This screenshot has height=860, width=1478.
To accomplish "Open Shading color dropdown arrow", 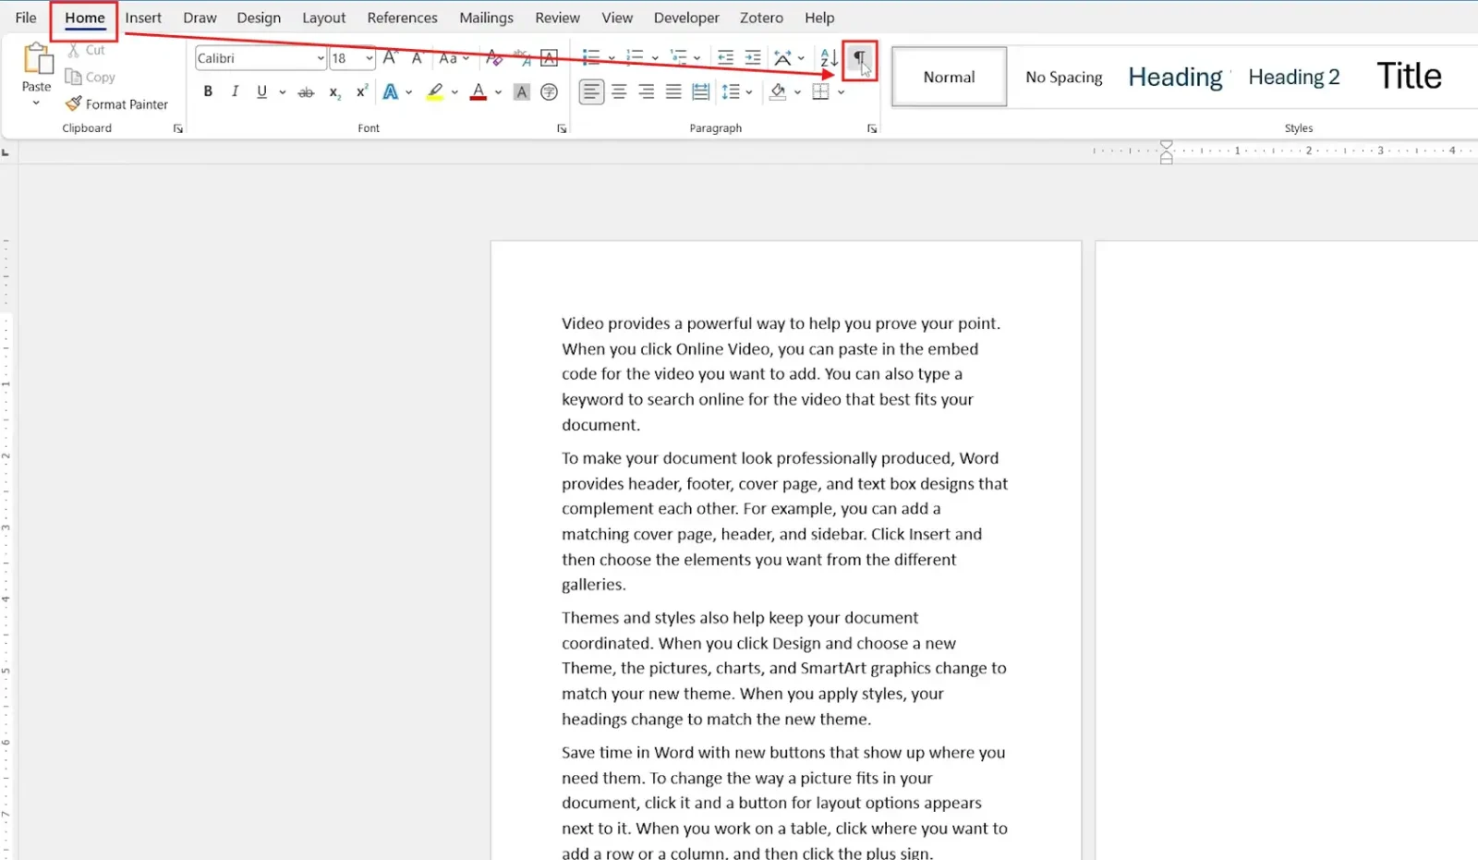I will pos(797,91).
